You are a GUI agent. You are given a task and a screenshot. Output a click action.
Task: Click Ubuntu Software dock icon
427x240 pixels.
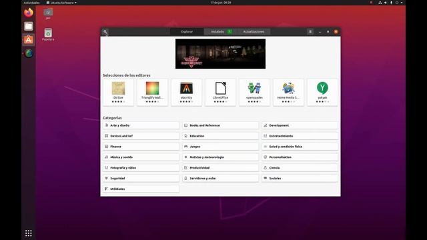pos(29,40)
